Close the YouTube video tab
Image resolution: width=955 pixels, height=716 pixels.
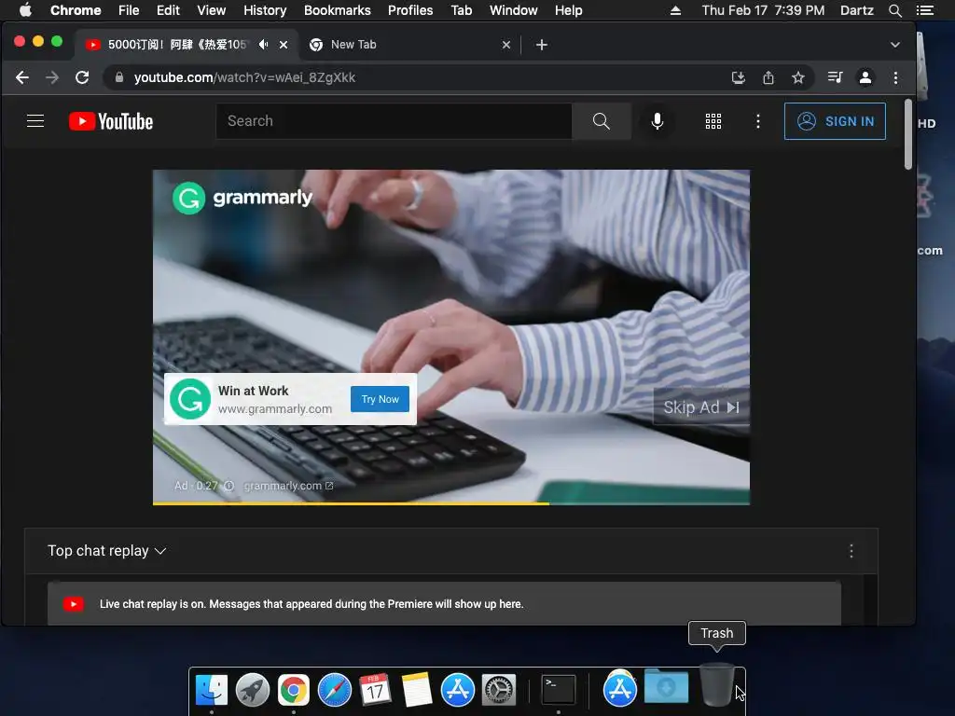pyautogui.click(x=284, y=45)
